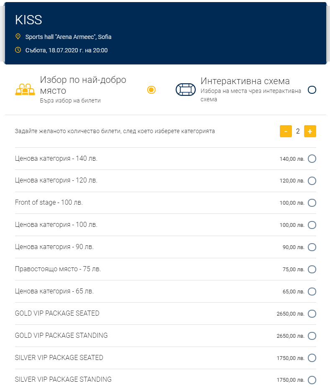This screenshot has height=388, width=330.
Task: Select the best-place choice radio button
Action: tap(151, 90)
